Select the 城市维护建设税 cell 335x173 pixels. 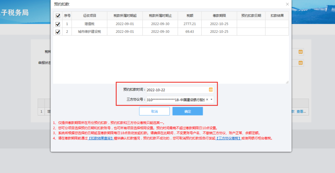click(89, 32)
